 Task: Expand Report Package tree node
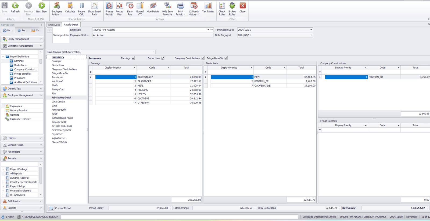point(3,169)
